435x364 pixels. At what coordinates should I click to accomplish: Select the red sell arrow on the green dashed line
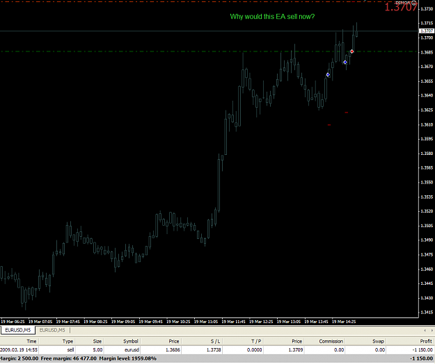click(351, 51)
